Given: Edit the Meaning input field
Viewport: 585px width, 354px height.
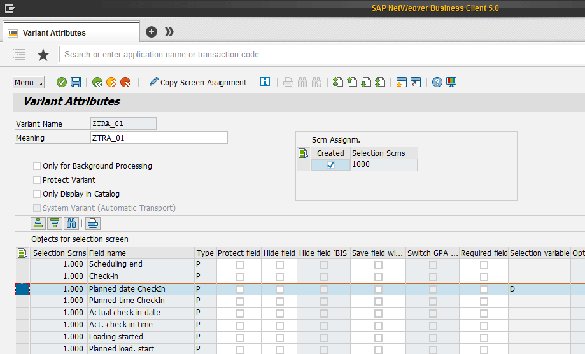Looking at the screenshot, I should click(x=159, y=138).
